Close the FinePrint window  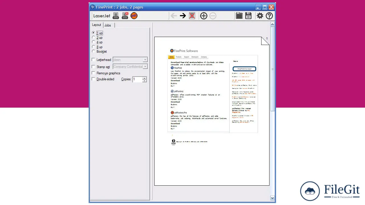271,7
